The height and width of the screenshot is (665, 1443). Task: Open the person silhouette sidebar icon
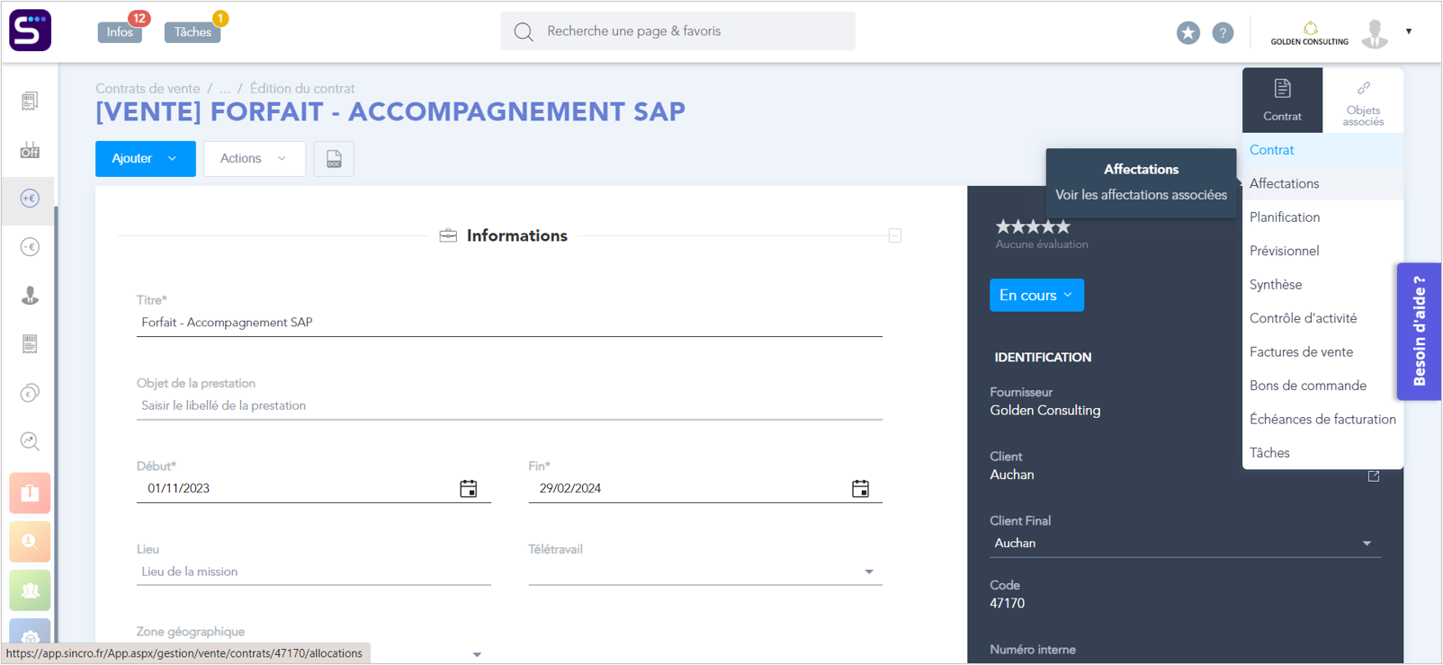30,295
